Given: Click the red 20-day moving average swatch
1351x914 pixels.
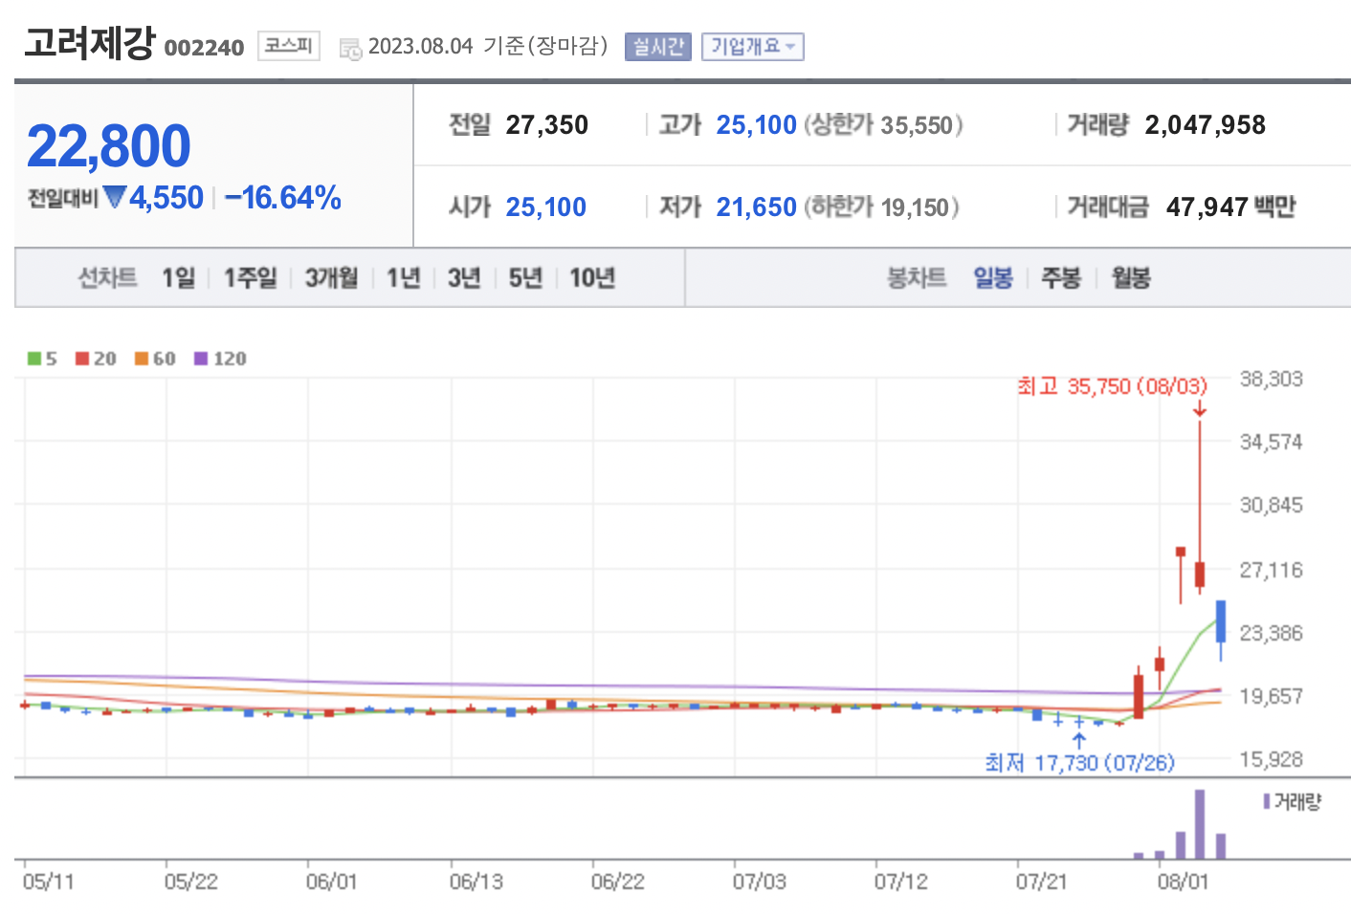Looking at the screenshot, I should [82, 359].
